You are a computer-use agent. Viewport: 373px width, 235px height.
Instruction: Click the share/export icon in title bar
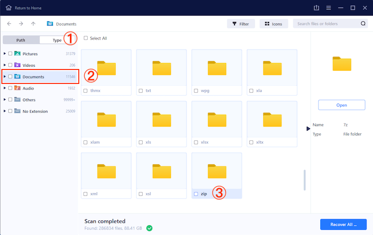pyautogui.click(x=317, y=8)
